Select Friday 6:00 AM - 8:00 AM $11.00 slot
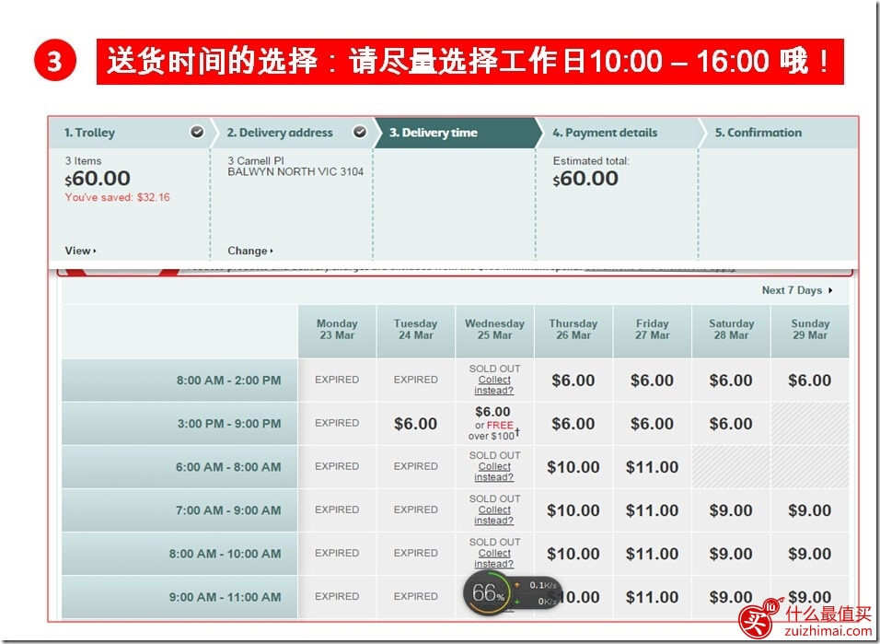This screenshot has width=880, height=644. click(652, 467)
